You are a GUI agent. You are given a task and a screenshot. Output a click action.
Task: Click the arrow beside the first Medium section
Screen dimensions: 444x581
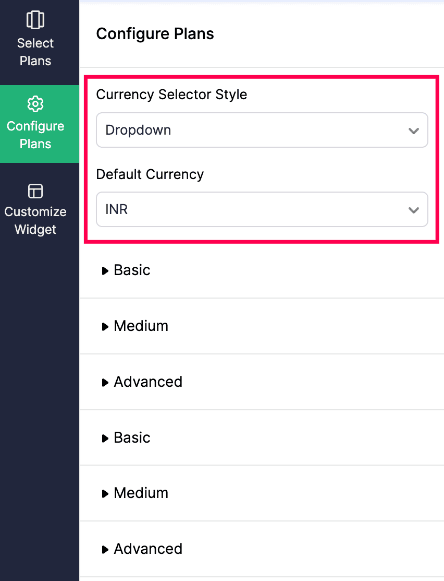[105, 326]
